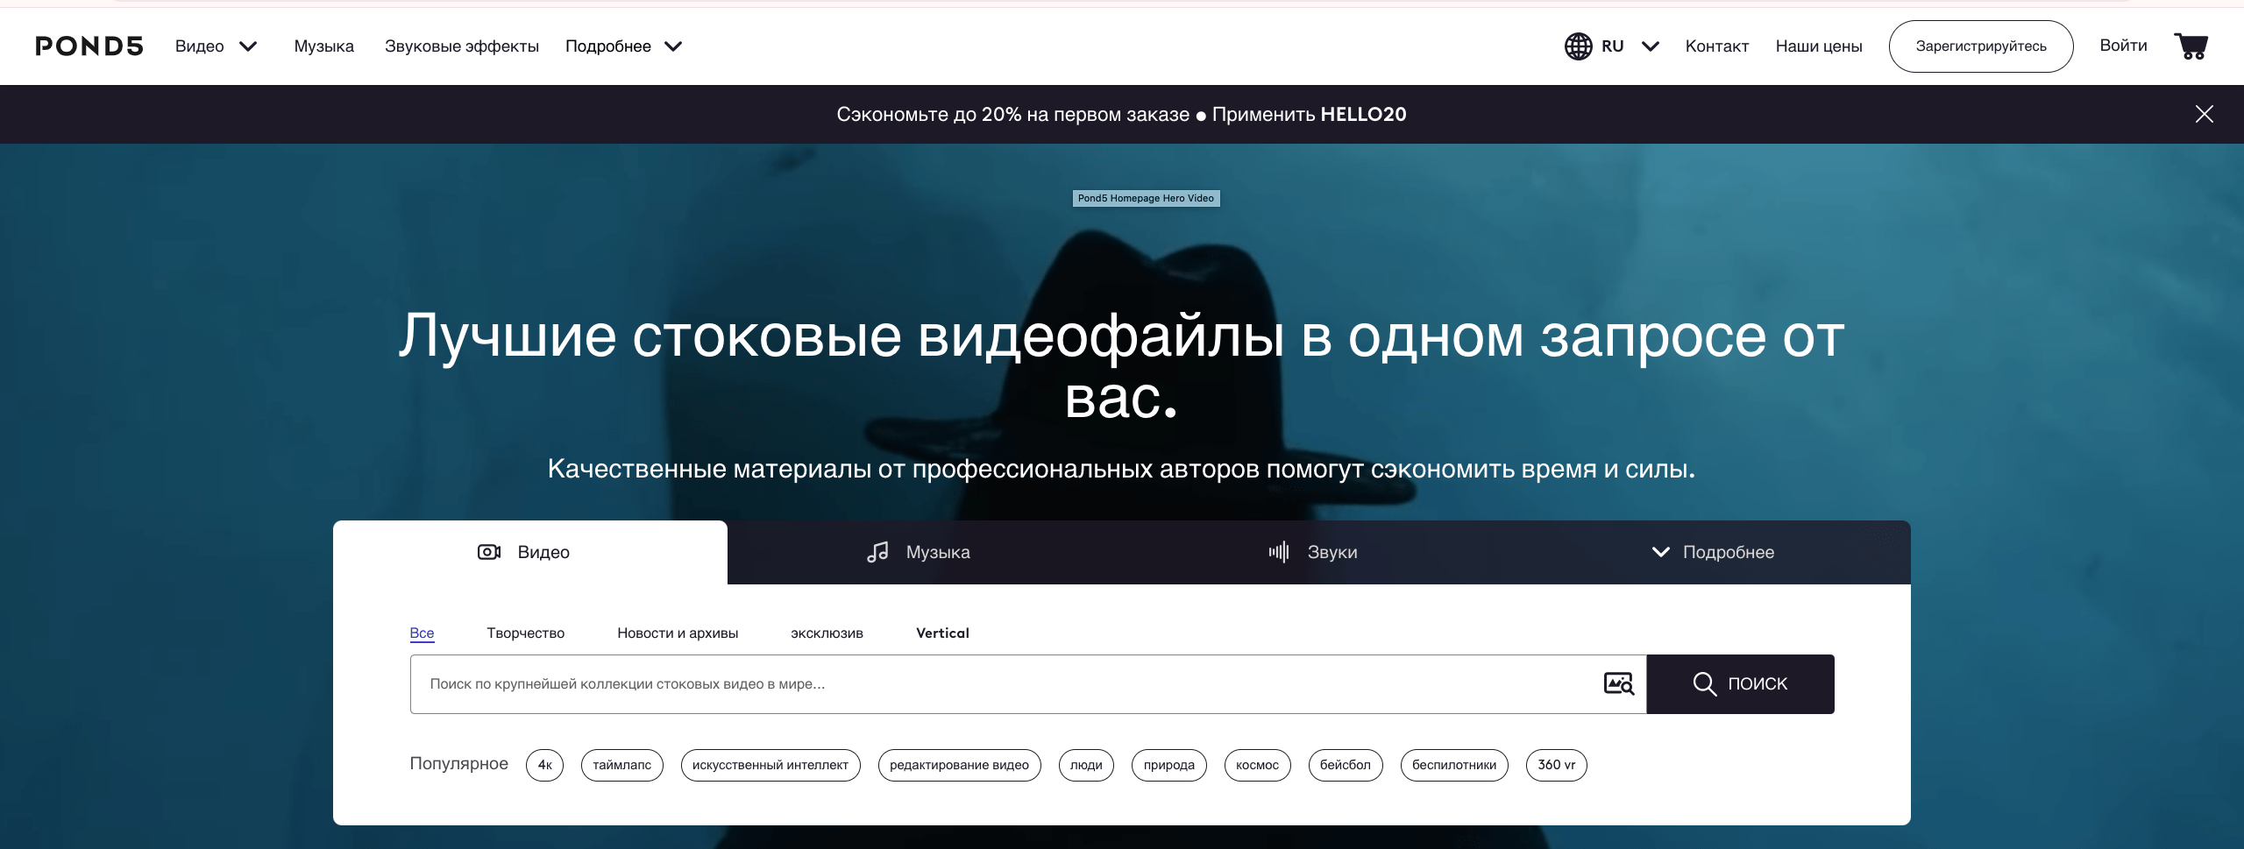Click the video camera icon on Видео tab

[488, 552]
